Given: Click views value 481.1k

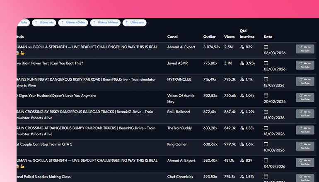Looking at the screenshot, I should pos(229,160).
